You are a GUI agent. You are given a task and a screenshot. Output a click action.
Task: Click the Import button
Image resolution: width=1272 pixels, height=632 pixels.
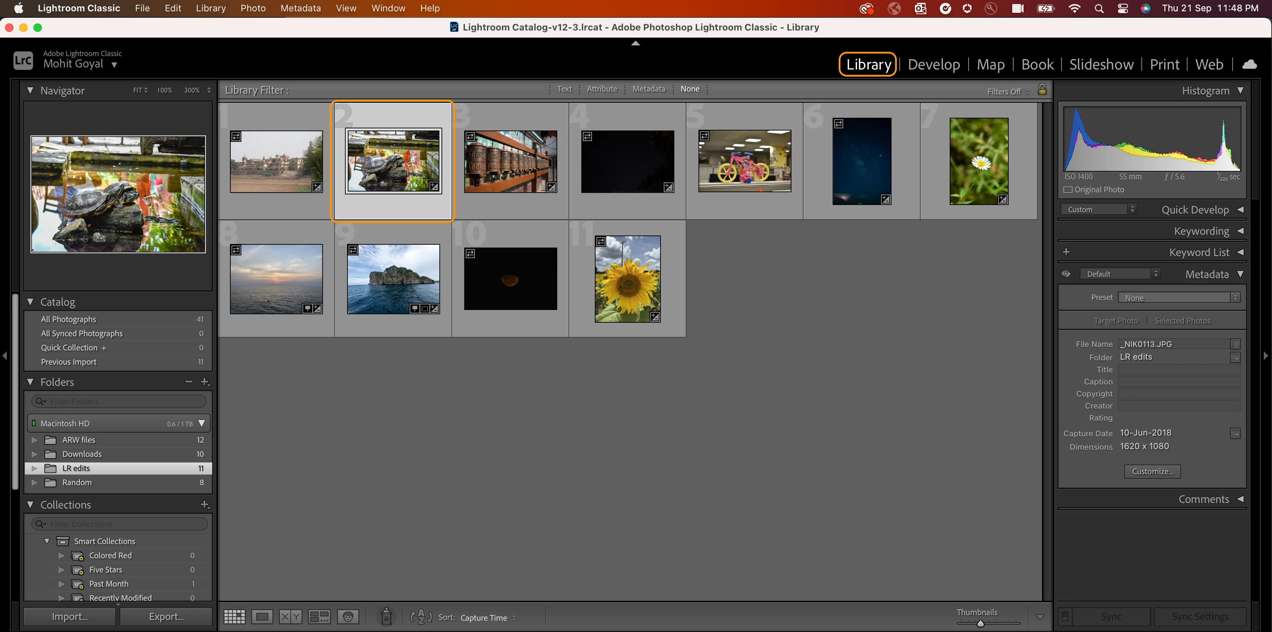click(70, 617)
